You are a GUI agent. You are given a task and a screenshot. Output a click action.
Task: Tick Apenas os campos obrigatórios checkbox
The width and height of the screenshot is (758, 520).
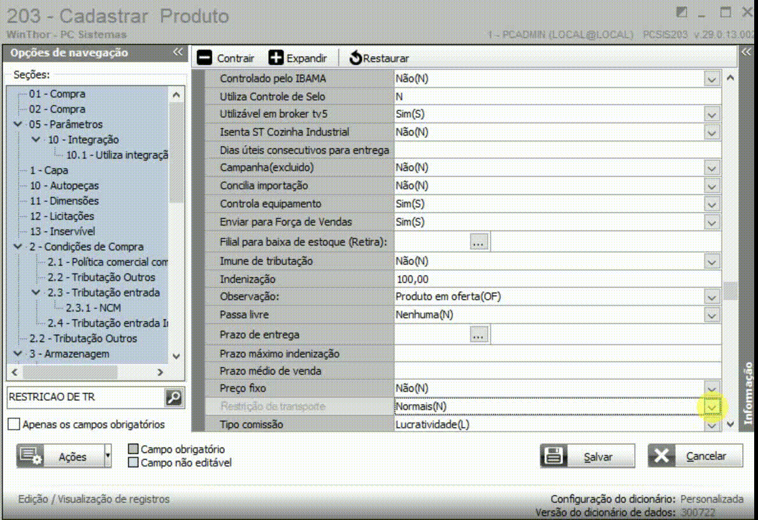14,424
